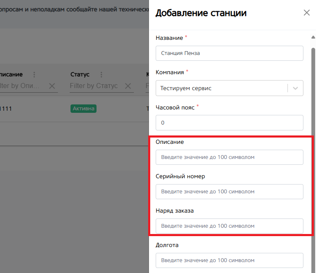Click the green Активна status badge

(x=84, y=109)
